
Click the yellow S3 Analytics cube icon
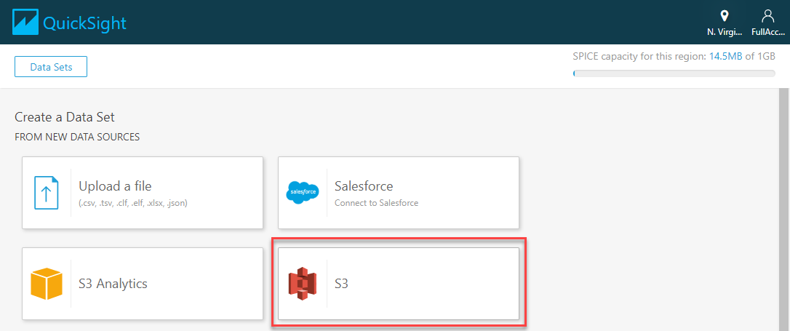pyautogui.click(x=47, y=284)
